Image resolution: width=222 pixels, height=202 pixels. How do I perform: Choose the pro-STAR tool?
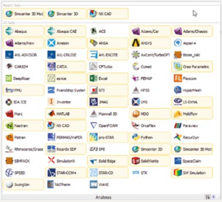108,137
